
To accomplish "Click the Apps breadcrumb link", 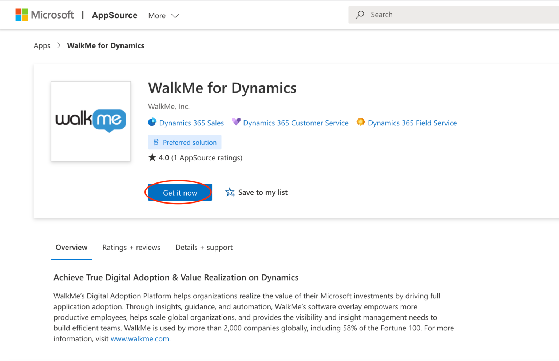I will [42, 45].
